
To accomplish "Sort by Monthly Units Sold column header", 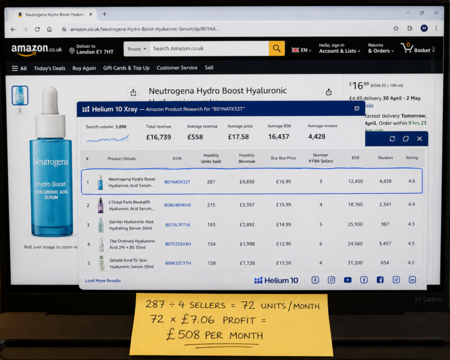I will (211, 158).
